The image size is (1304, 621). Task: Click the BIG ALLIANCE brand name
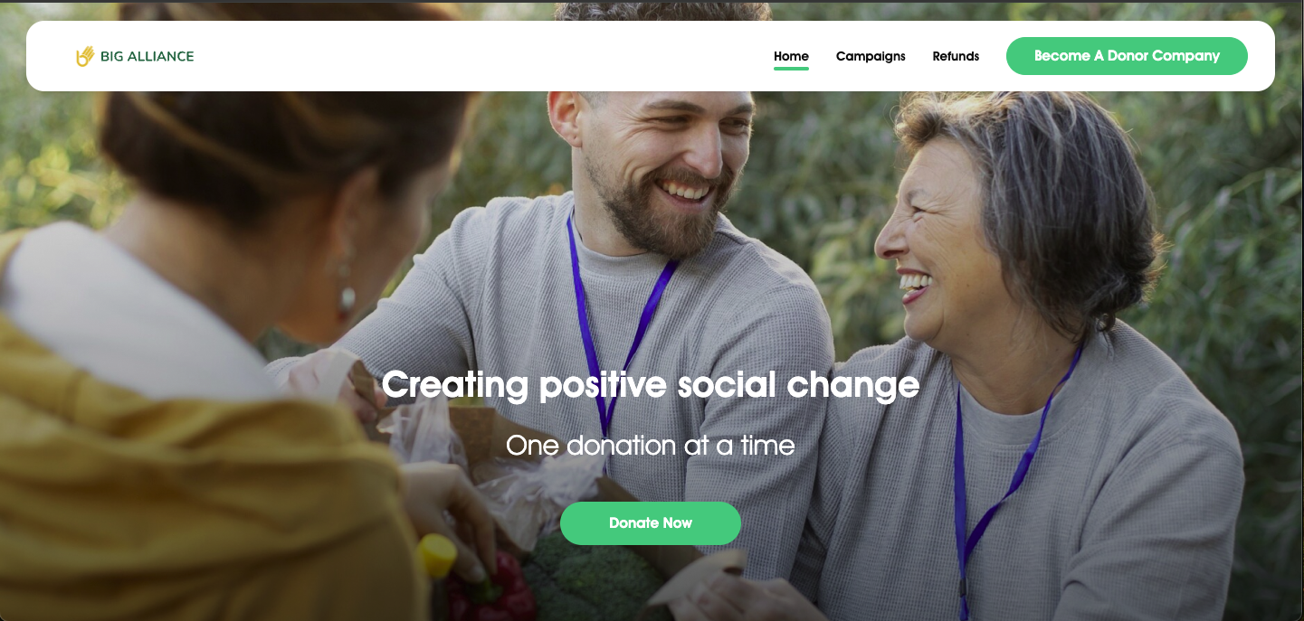(x=147, y=56)
